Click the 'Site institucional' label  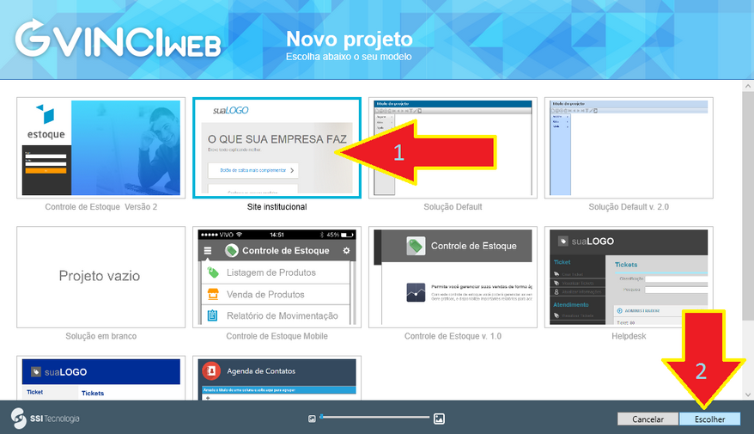click(x=277, y=207)
